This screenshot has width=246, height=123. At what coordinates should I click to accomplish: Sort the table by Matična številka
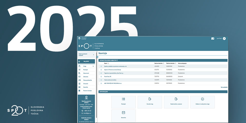[171, 63]
